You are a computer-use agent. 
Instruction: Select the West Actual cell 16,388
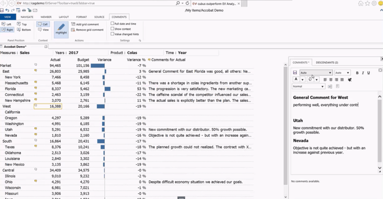(x=48, y=106)
